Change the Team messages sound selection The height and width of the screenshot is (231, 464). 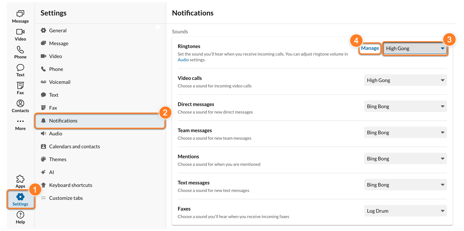tap(405, 132)
